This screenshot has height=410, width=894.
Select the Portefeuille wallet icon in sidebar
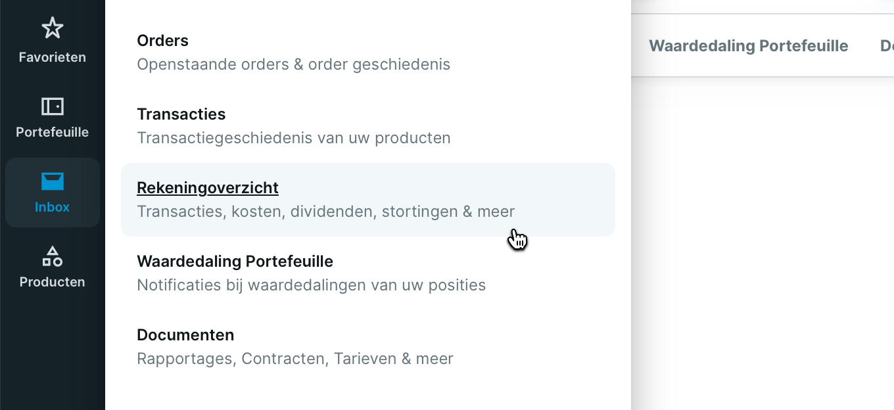52,106
